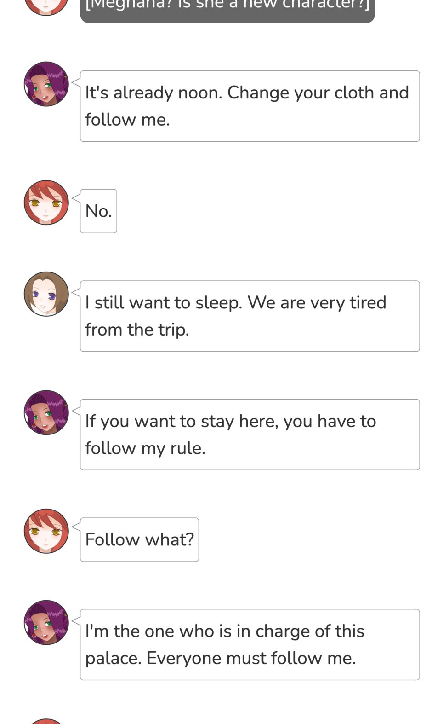Select the "It's already noon" speech bubble

[250, 106]
